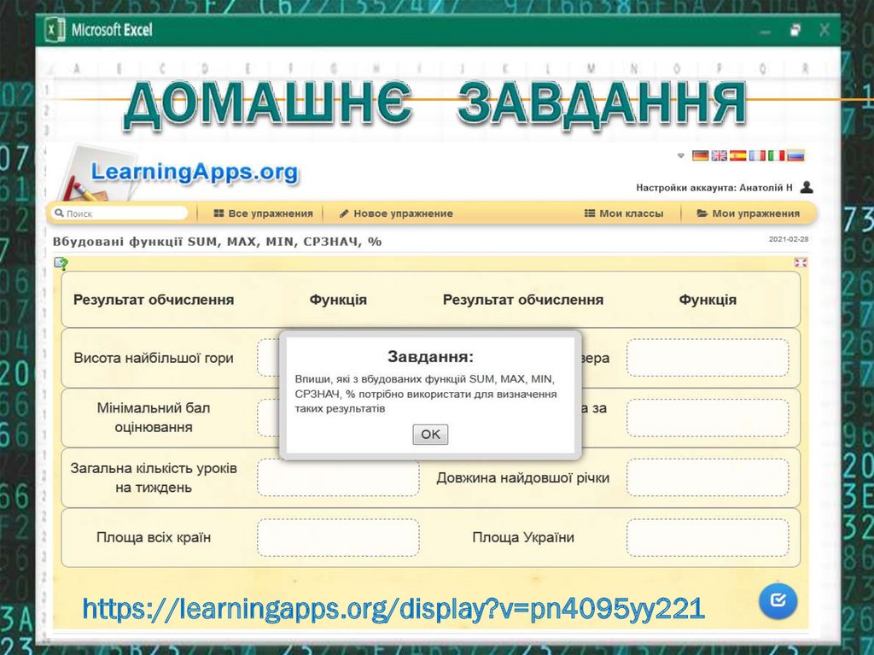874x655 pixels.
Task: Click second right-column Функція input field
Action: click(708, 418)
